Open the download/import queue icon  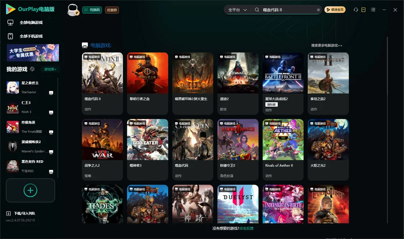8,213
